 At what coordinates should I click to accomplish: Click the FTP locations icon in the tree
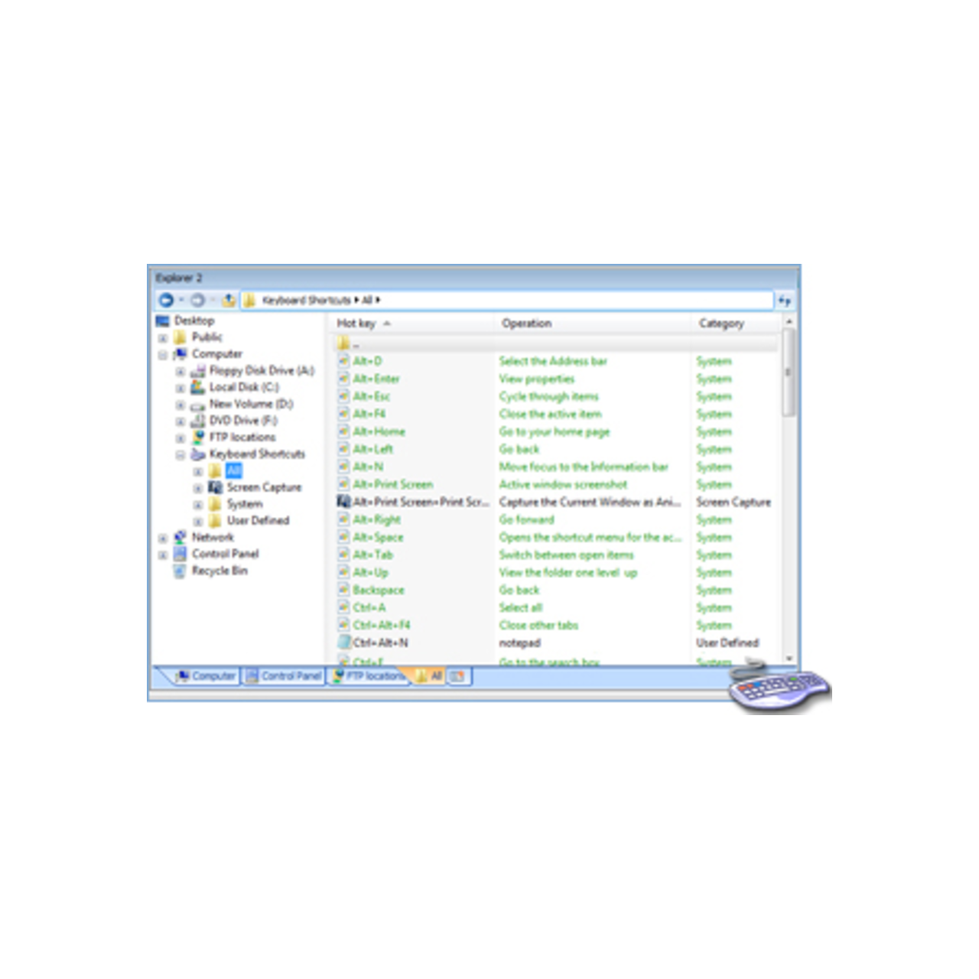[197, 437]
